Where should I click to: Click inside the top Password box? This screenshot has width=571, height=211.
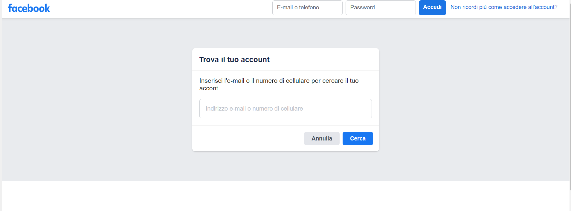click(380, 7)
